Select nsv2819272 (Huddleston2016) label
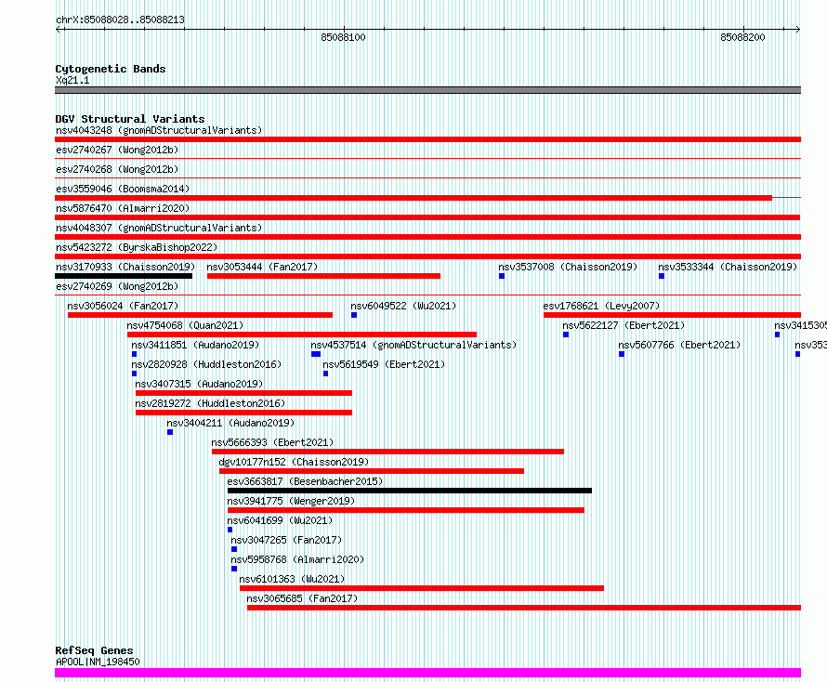 tap(210, 403)
